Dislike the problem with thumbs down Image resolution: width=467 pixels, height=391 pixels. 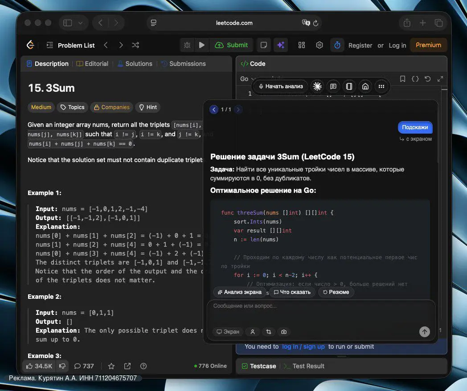(x=62, y=366)
